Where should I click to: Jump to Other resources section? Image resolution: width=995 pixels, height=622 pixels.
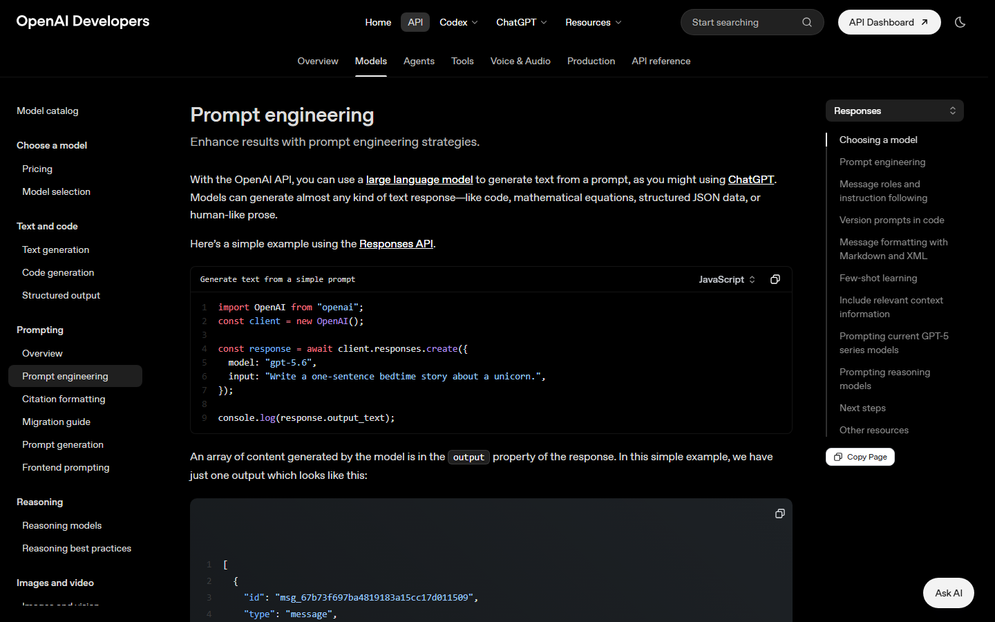coord(874,430)
